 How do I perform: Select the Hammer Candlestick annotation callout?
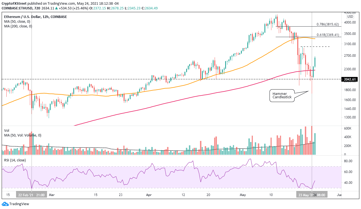[282, 96]
